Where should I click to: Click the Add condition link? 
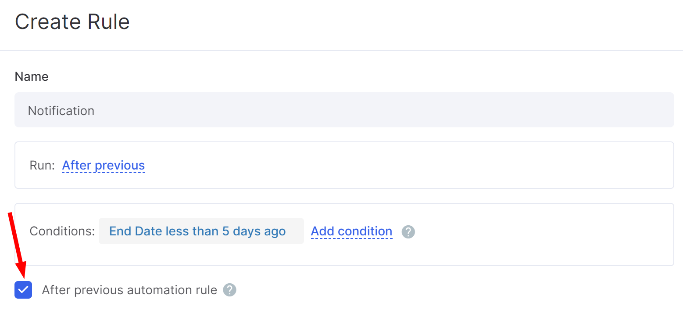click(x=351, y=231)
